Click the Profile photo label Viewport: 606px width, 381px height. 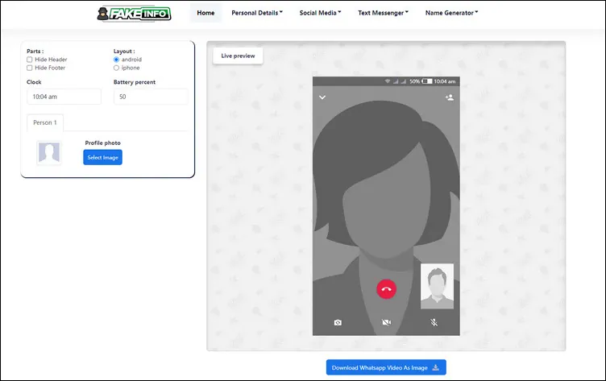[x=103, y=143]
